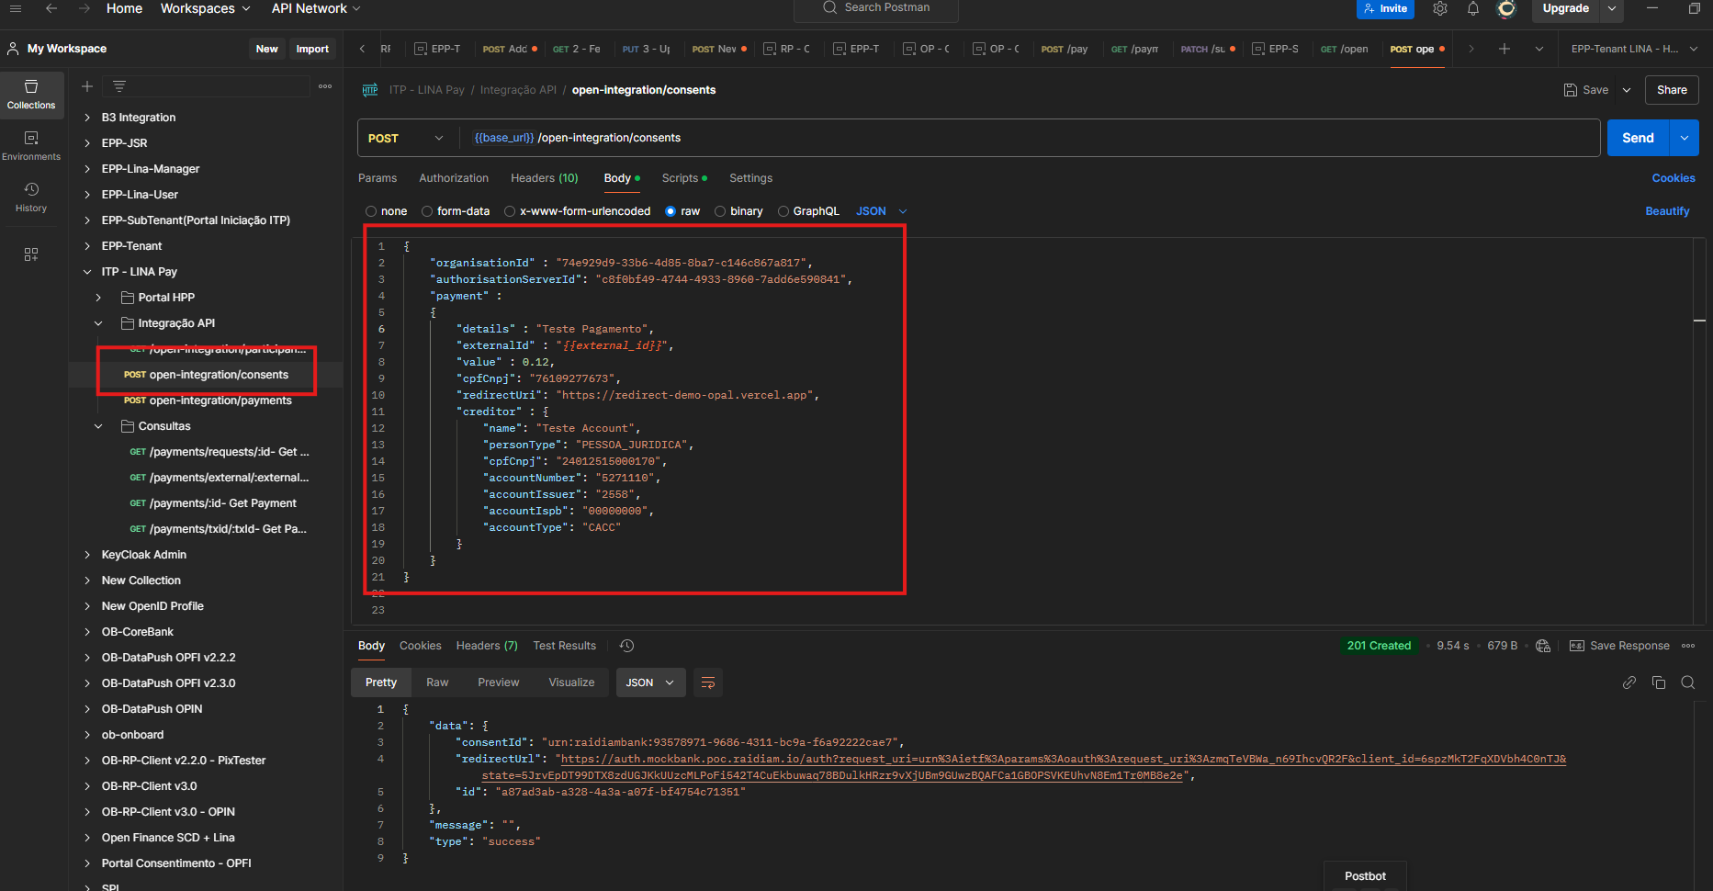Open the Test Results response tab
1713x891 pixels.
pos(564,646)
